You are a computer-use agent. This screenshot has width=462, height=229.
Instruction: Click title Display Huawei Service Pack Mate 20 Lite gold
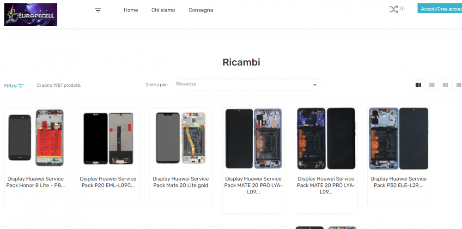pos(181,182)
